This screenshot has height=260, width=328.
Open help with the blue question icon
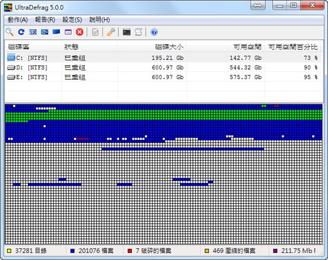coord(154,32)
